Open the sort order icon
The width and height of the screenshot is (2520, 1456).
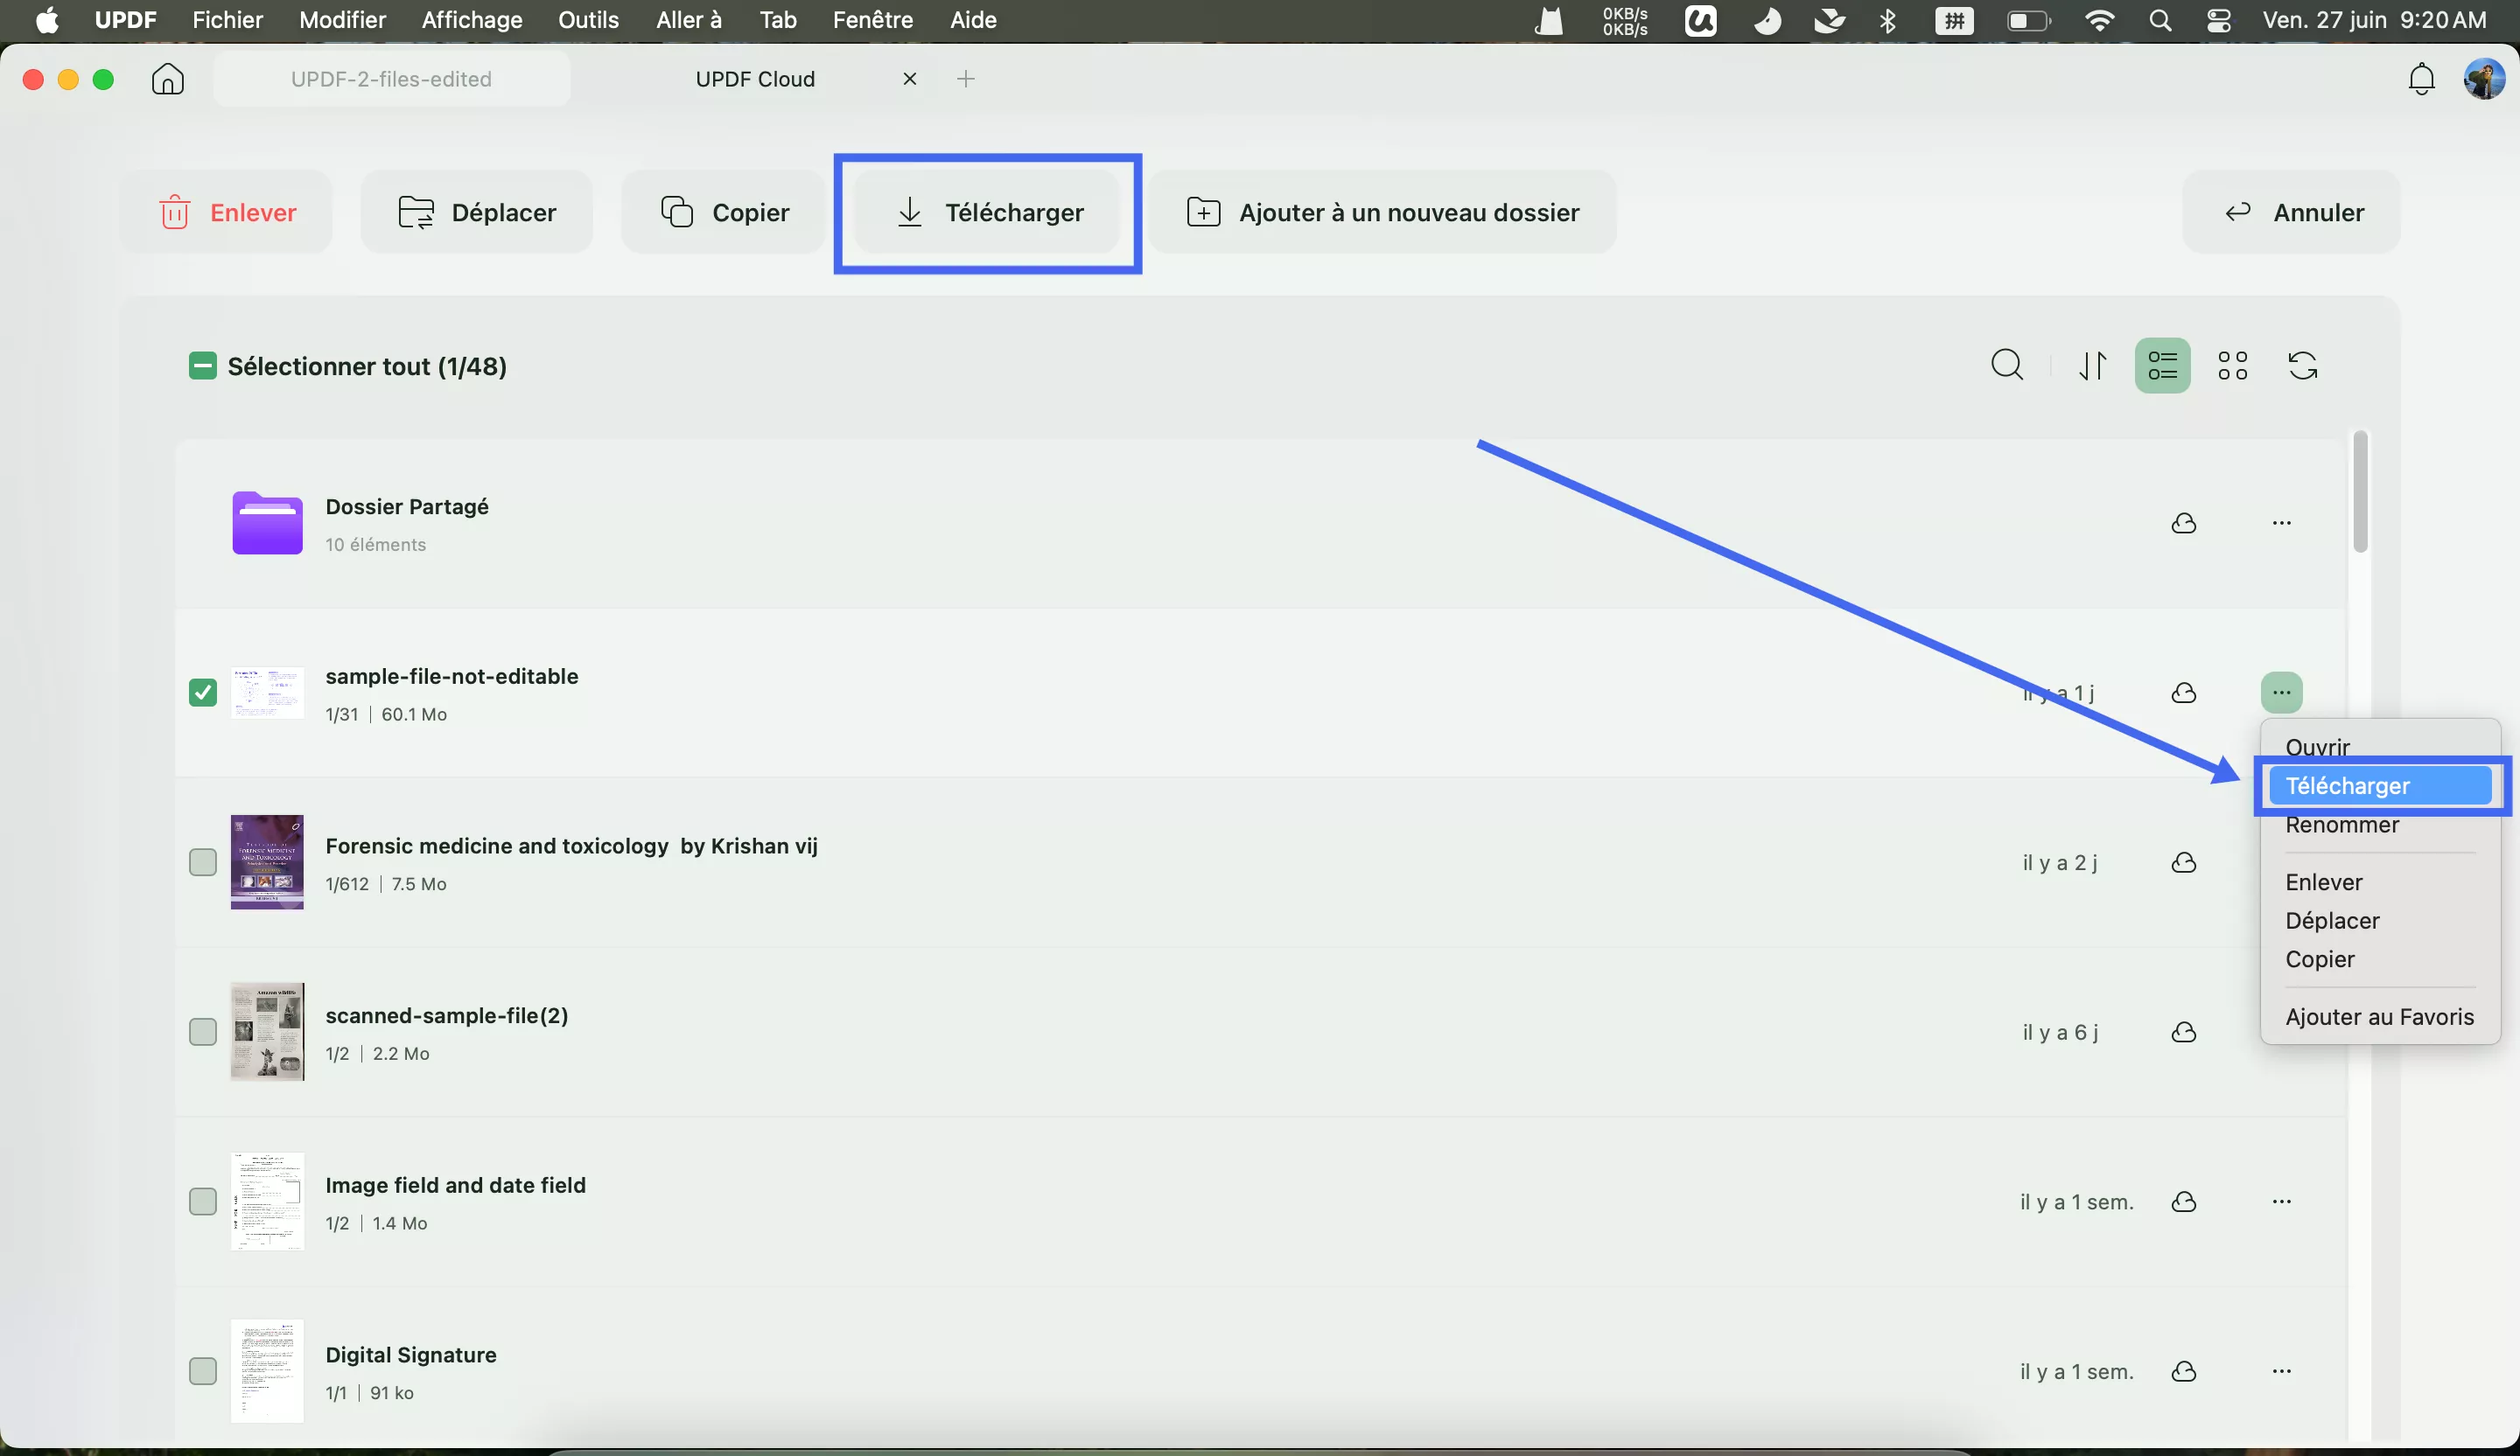coord(2092,366)
